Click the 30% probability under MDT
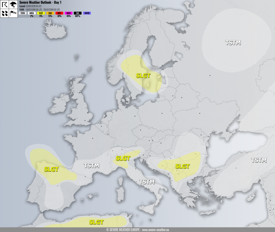This screenshot has height=232, width=275. click(x=59, y=16)
